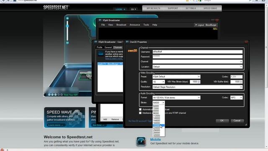Switch to Channels tab in User Settings
This screenshot has width=268, height=151.
click(118, 47)
